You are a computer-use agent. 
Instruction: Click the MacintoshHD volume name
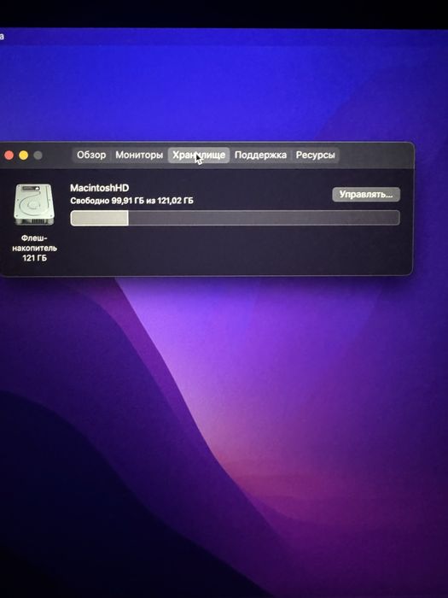click(x=100, y=188)
